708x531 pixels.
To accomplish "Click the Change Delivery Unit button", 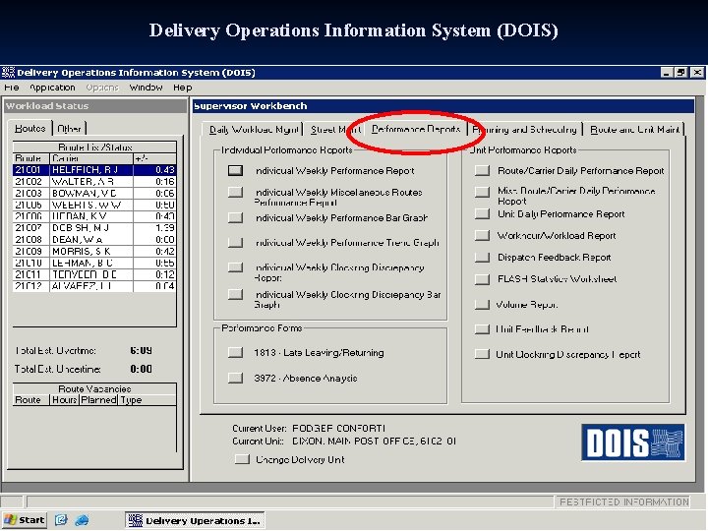I will [x=242, y=459].
